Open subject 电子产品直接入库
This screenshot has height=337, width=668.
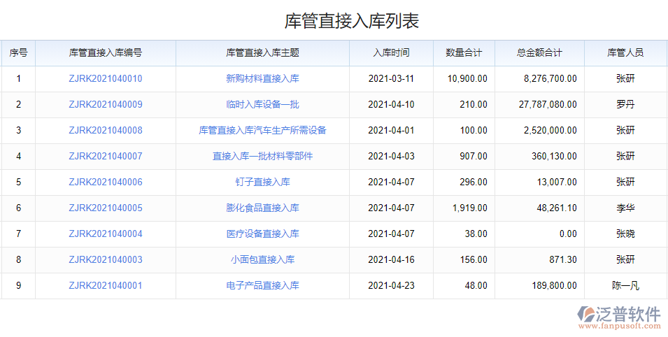tap(262, 285)
